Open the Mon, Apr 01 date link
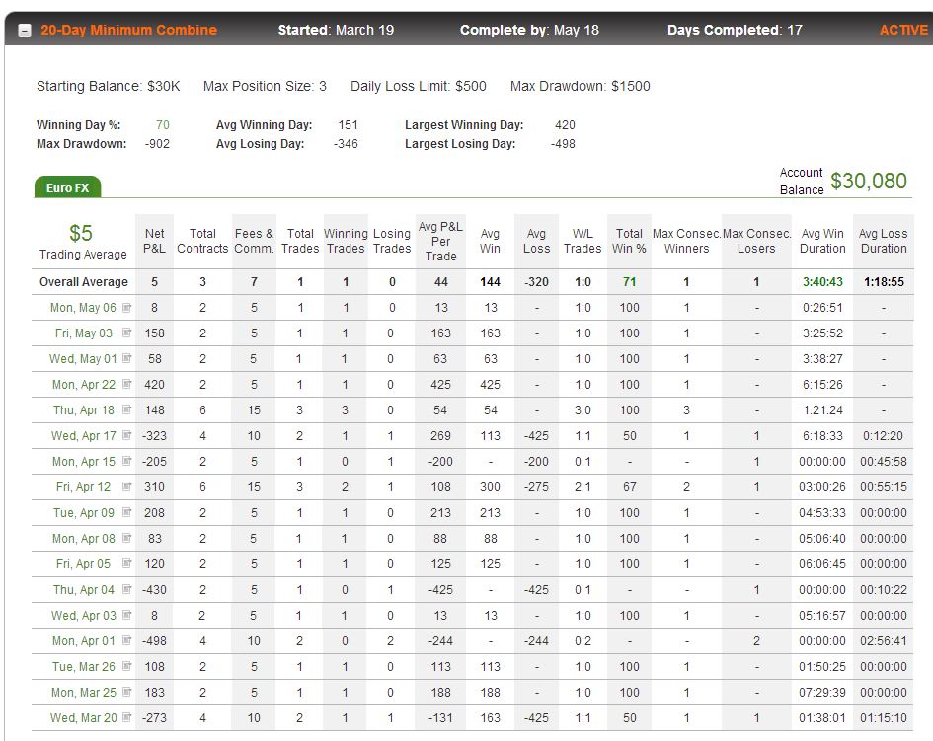The image size is (933, 741). point(84,641)
